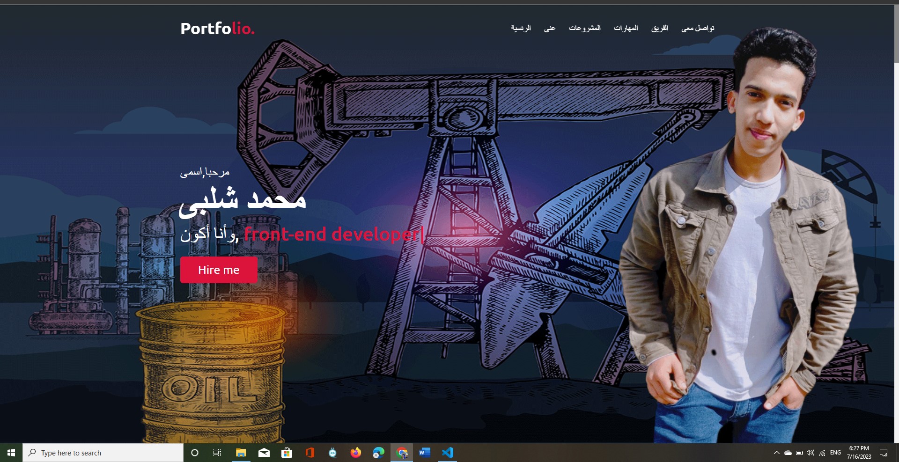Open the الفريق (Team) nav link
Viewport: 899px width, 462px height.
click(x=659, y=28)
